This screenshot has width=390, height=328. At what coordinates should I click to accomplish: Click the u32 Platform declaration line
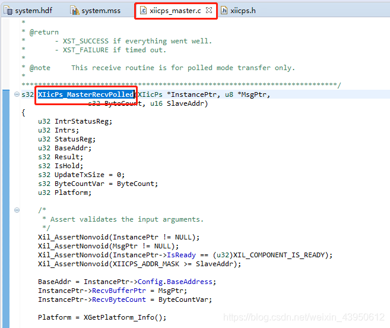coord(65,193)
